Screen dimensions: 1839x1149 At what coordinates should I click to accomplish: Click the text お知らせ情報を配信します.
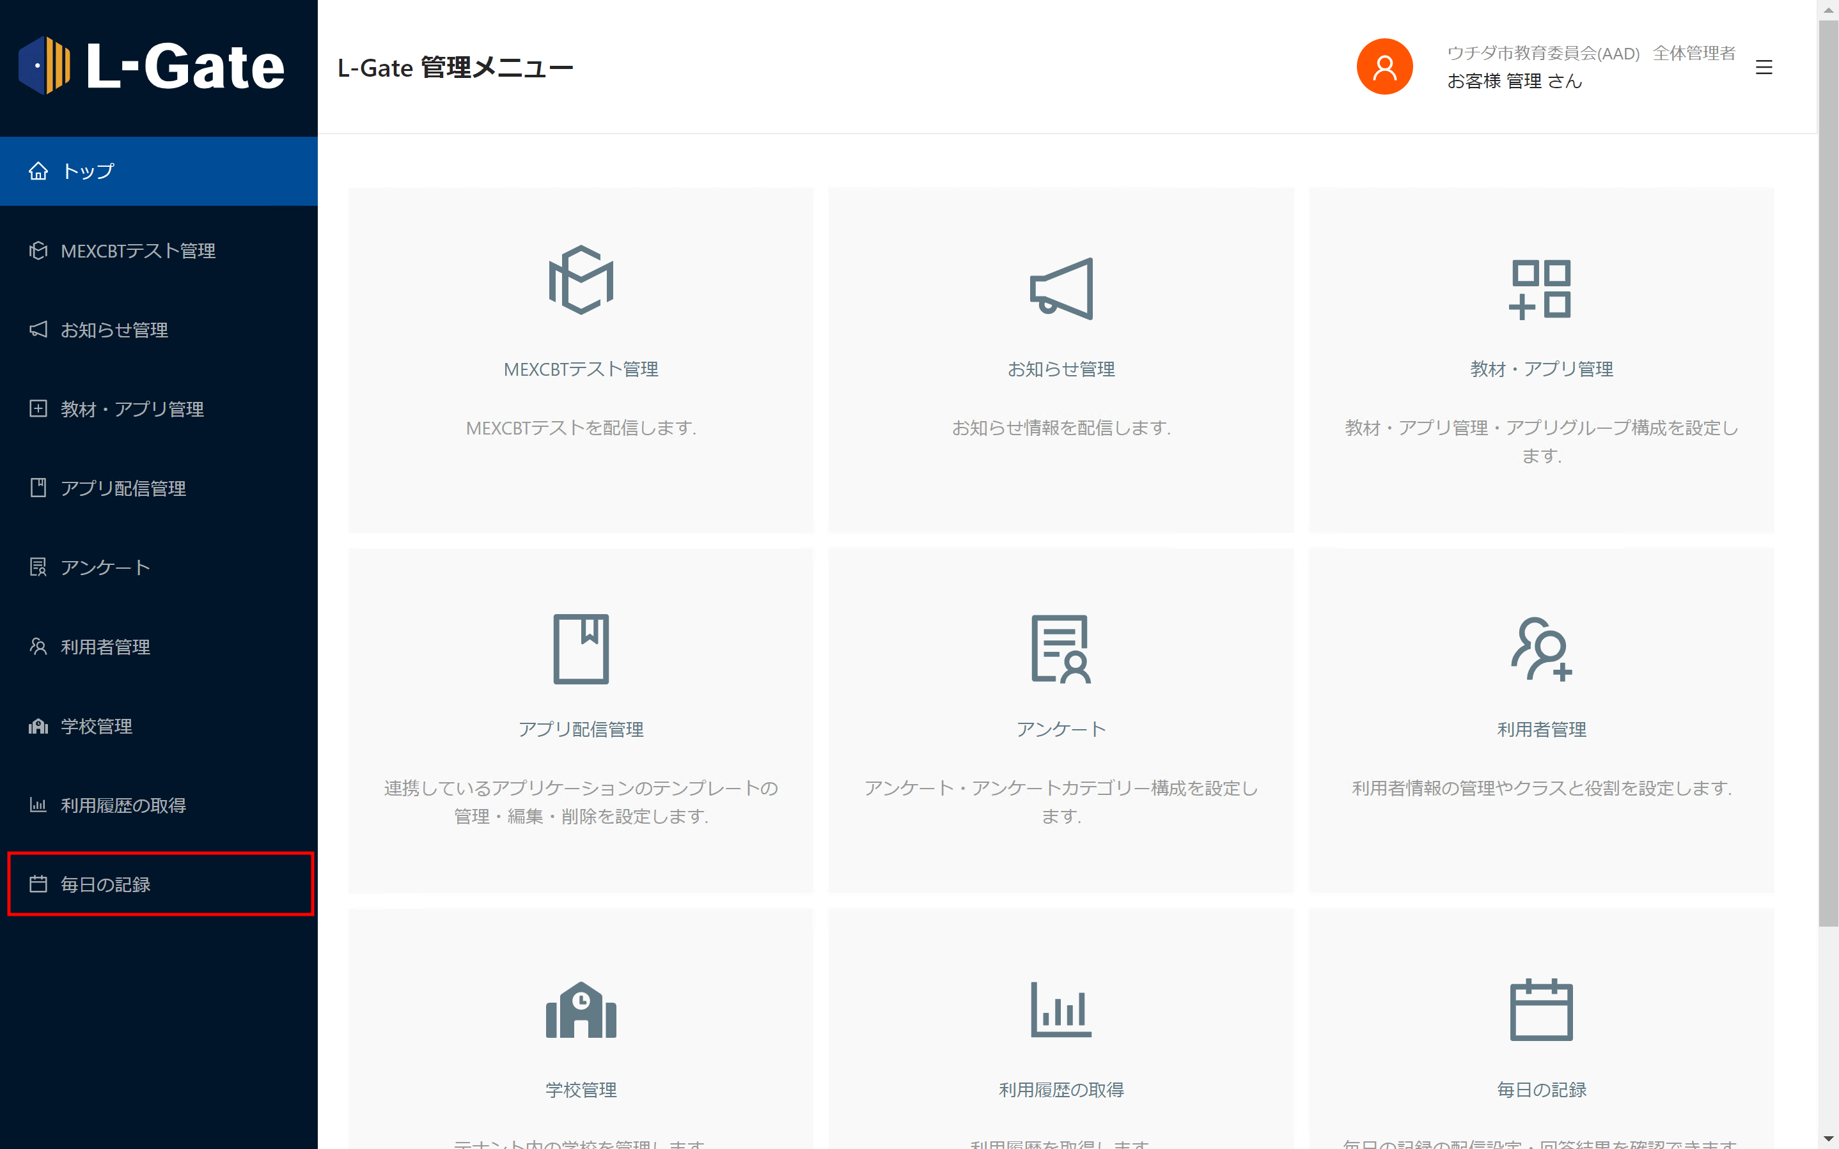1061,428
